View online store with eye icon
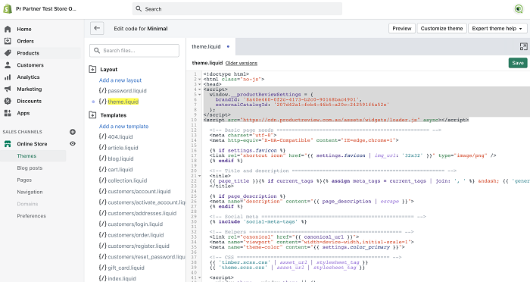The image size is (530, 282). pos(73,143)
